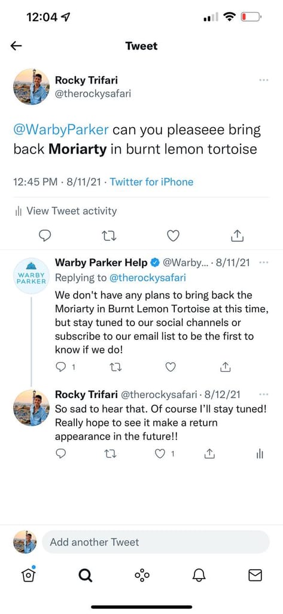The height and width of the screenshot is (614, 283).
Task: Tap the Twitter for iPhone source link
Action: coord(151,182)
